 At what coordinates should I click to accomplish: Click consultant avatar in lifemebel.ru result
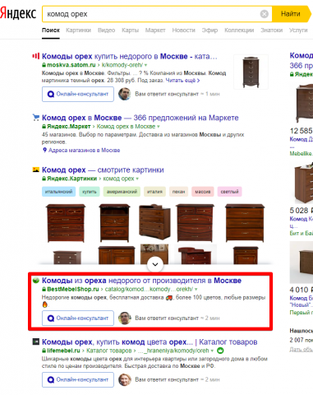click(125, 379)
